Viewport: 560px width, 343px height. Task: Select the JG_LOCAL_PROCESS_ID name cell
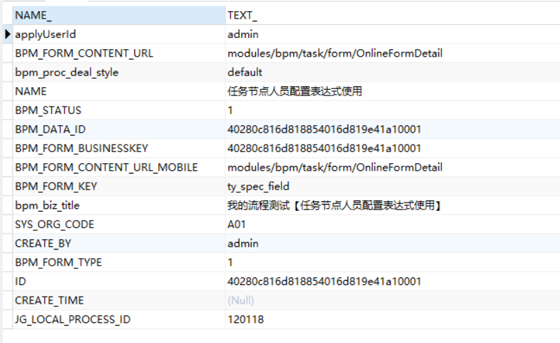pos(119,319)
